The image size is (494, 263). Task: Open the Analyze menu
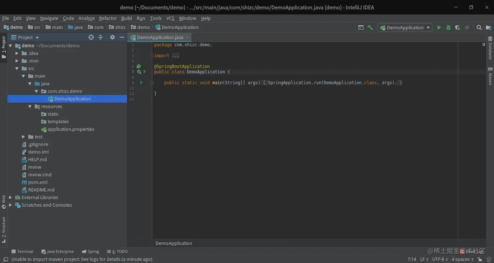click(x=86, y=18)
